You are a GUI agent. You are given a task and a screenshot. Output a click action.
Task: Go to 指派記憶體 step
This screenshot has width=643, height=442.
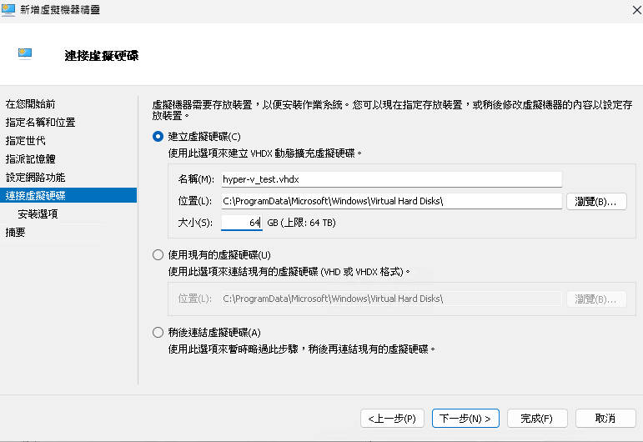(x=30, y=159)
